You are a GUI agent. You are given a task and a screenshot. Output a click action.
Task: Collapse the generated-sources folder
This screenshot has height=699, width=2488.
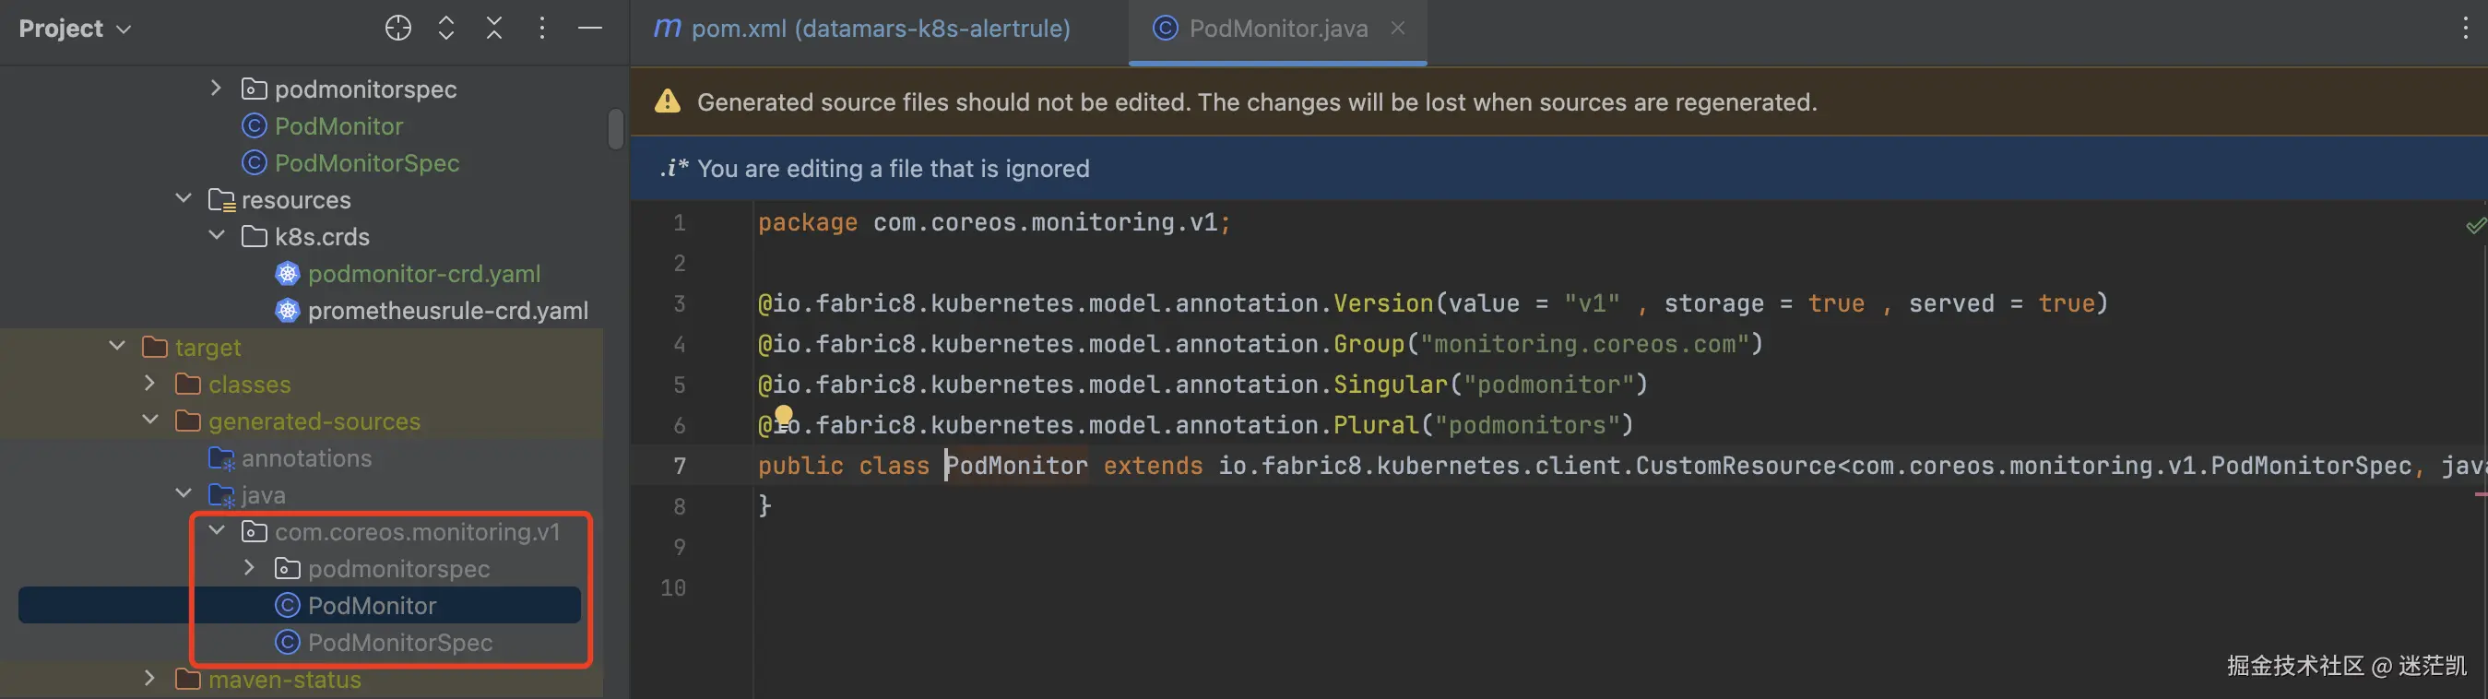tap(149, 420)
